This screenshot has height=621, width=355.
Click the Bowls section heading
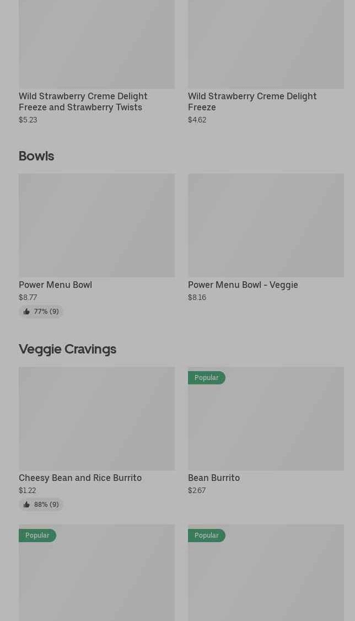36,156
